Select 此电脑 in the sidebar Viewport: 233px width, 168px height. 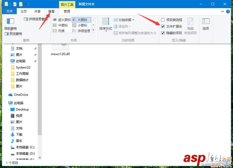[19, 103]
